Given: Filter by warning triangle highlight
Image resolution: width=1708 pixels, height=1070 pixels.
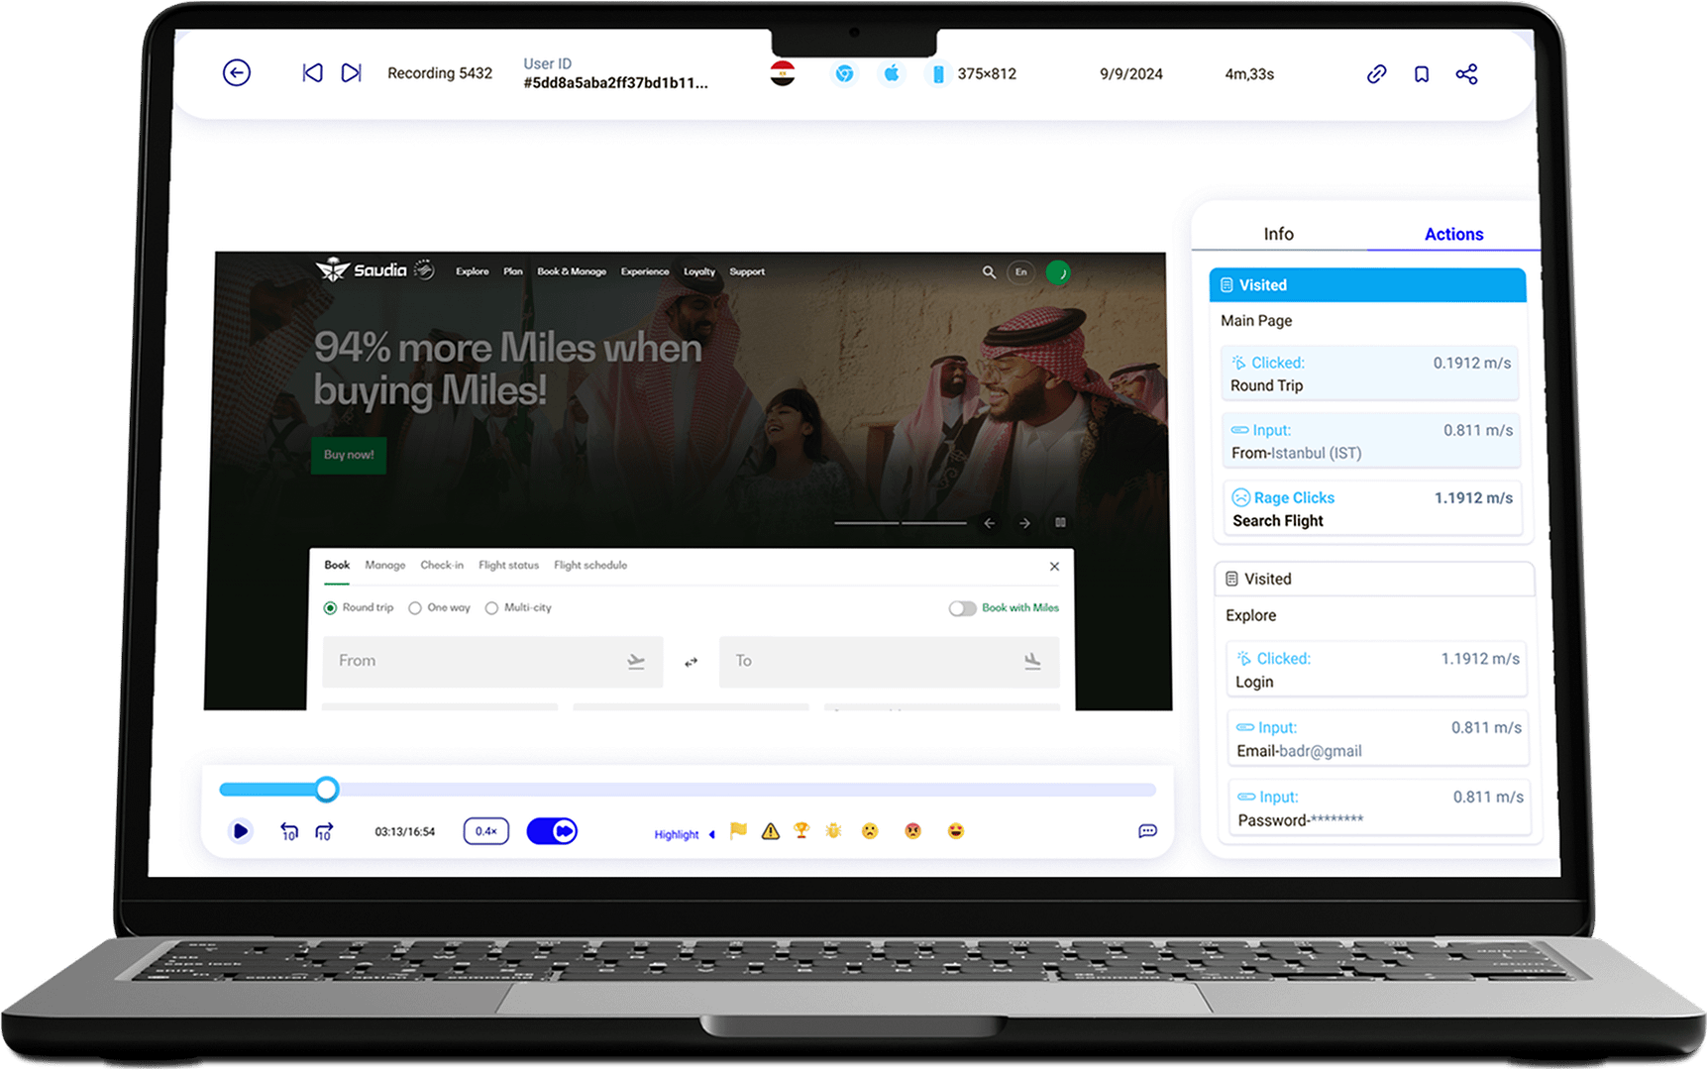Looking at the screenshot, I should point(771,831).
